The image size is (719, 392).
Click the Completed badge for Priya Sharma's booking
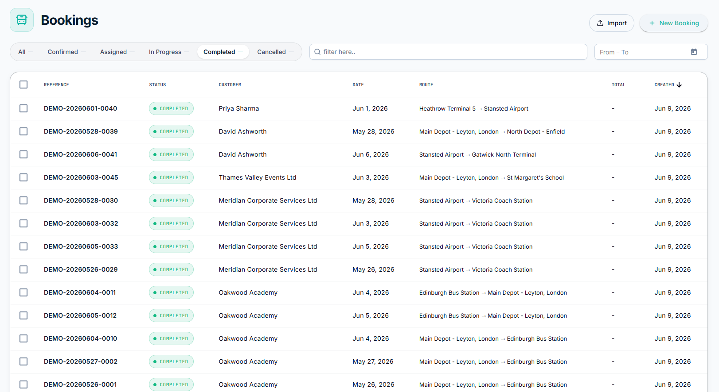point(171,108)
